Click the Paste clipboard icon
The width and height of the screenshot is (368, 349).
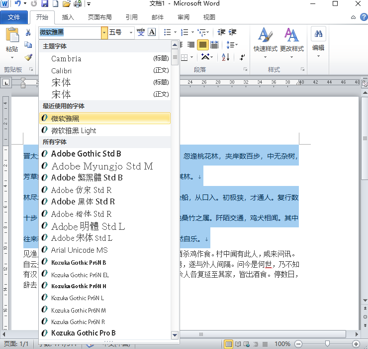coord(12,35)
